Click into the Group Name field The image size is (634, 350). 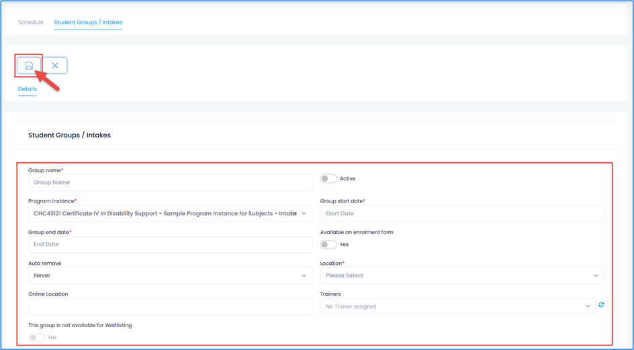click(x=170, y=182)
